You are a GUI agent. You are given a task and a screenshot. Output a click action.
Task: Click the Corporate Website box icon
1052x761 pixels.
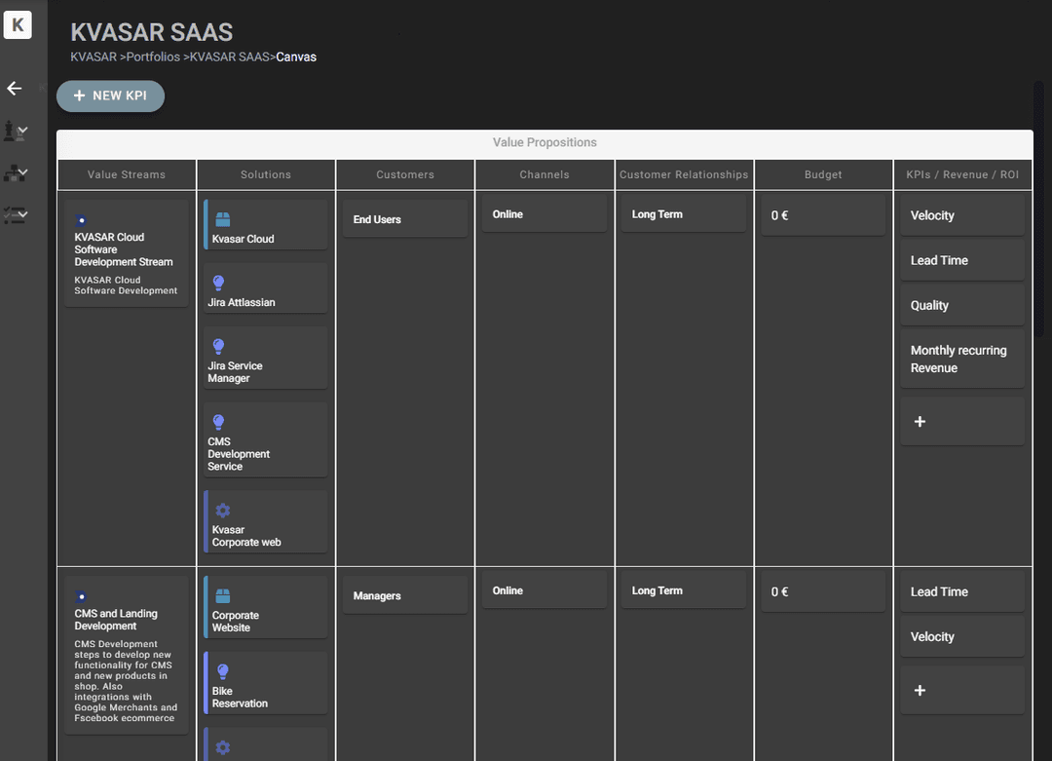click(222, 596)
